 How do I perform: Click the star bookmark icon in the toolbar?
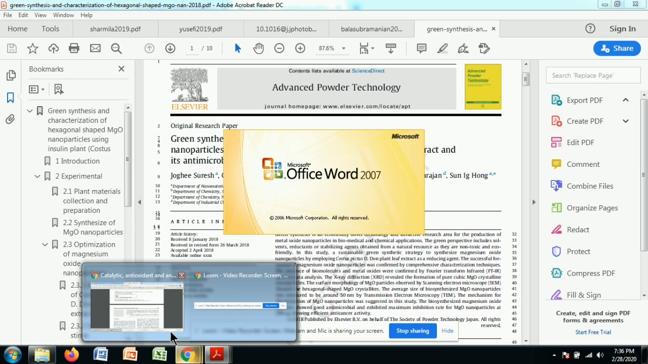tap(32, 49)
